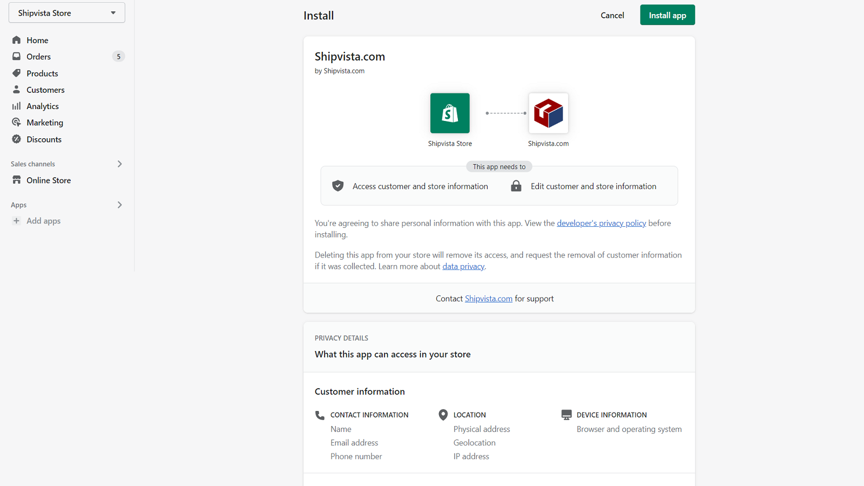
Task: Click the 'This app needs to' label
Action: (x=499, y=167)
